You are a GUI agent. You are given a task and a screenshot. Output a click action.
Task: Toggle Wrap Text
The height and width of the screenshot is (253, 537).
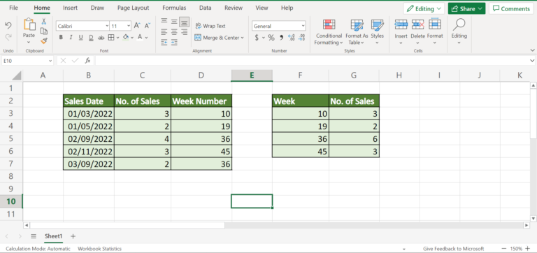[x=210, y=26]
